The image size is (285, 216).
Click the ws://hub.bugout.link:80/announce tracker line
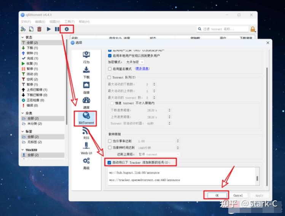pos(134,173)
